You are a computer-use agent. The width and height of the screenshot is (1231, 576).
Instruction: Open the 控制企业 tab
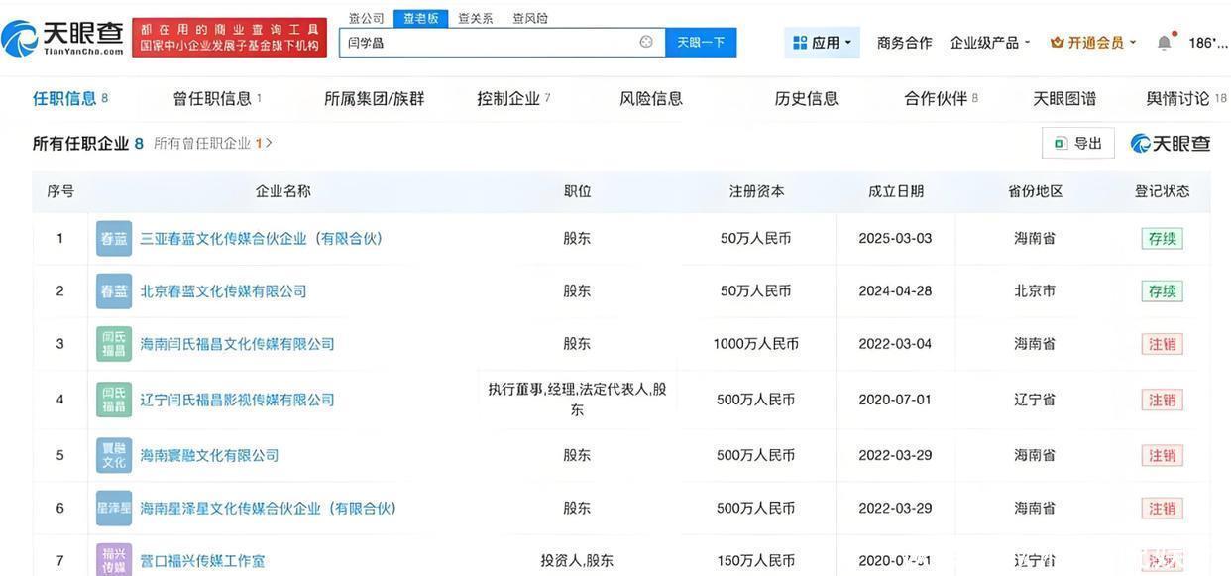tap(512, 98)
